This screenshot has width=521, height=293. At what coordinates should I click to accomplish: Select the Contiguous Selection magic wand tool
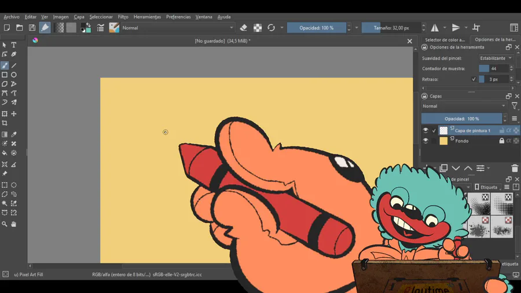5,203
